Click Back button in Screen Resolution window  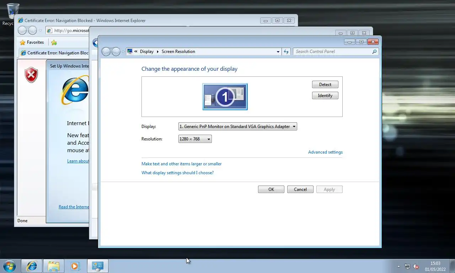[106, 52]
